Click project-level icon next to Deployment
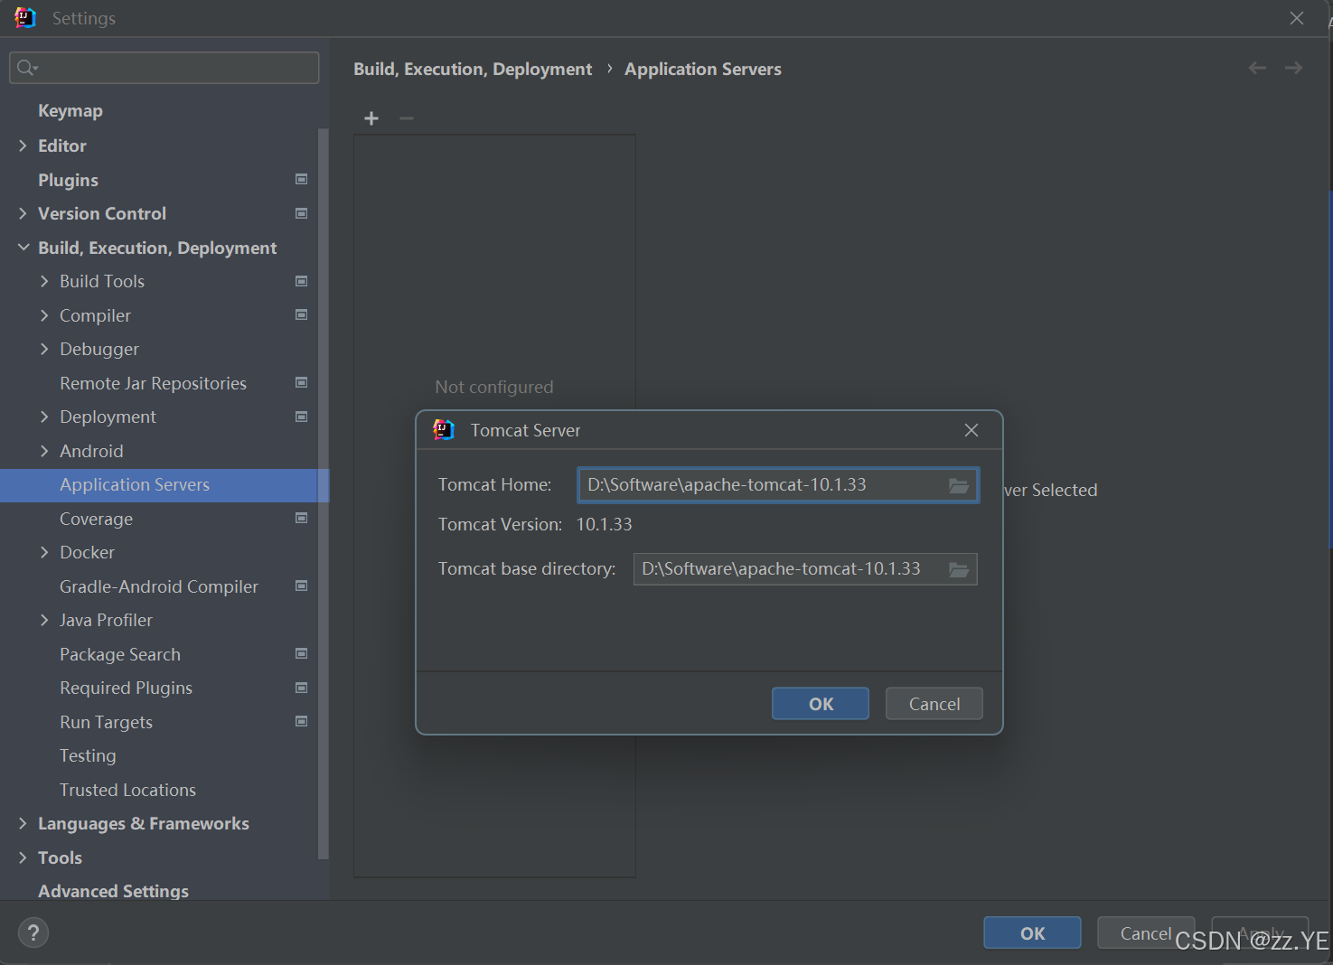Image resolution: width=1333 pixels, height=965 pixels. 302,417
